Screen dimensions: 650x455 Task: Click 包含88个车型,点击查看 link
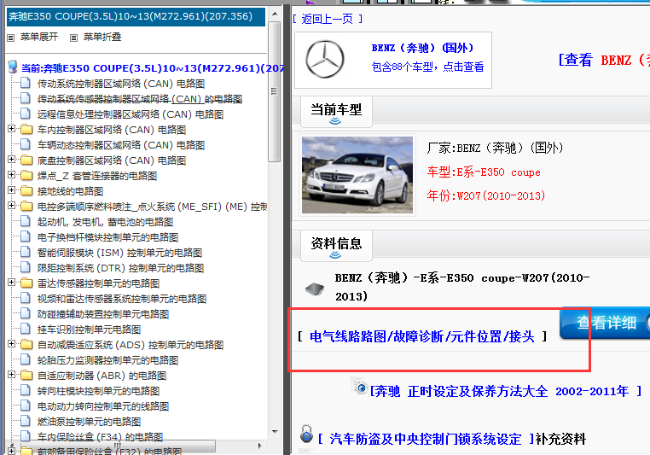(427, 67)
